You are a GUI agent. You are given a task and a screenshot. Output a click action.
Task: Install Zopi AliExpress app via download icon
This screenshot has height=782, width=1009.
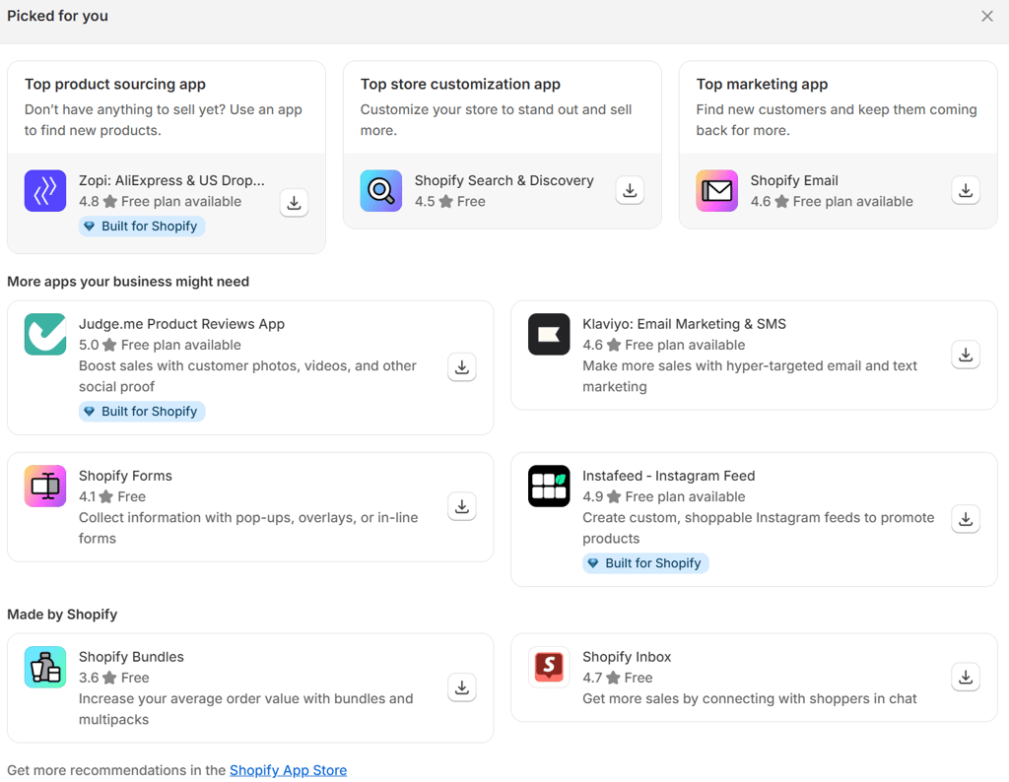tap(294, 203)
